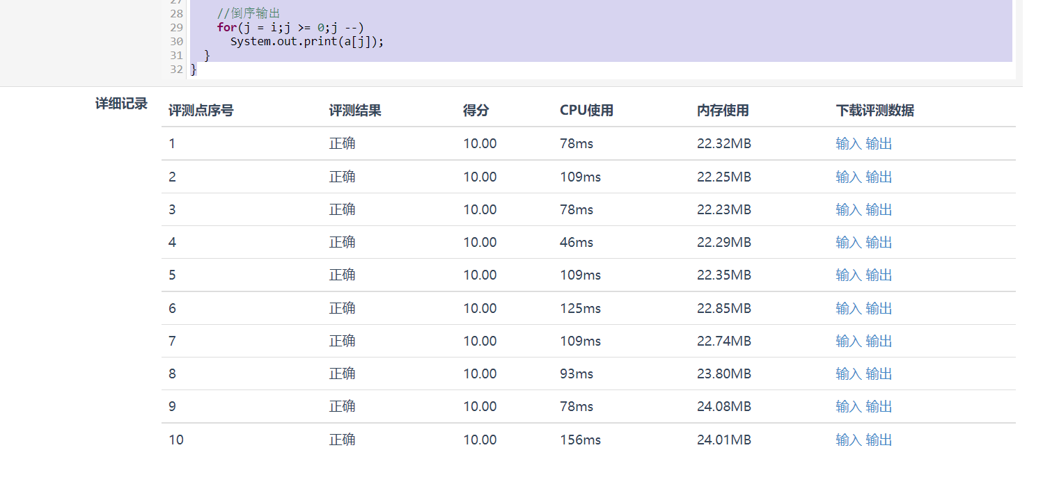Select the 125ms CPU usage value

(x=580, y=308)
